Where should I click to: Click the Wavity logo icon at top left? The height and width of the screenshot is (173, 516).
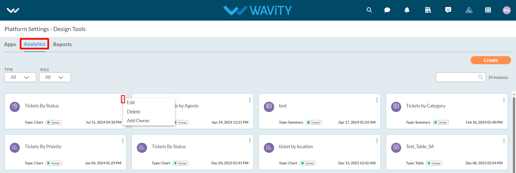[x=13, y=10]
